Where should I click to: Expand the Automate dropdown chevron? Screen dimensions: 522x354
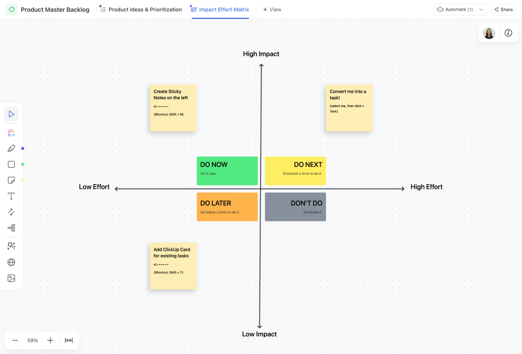click(481, 9)
